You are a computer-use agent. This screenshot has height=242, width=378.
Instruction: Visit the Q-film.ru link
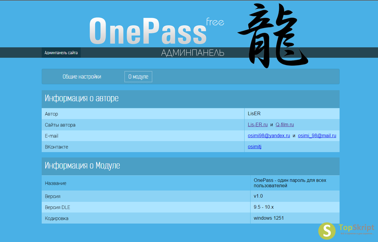pos(285,125)
